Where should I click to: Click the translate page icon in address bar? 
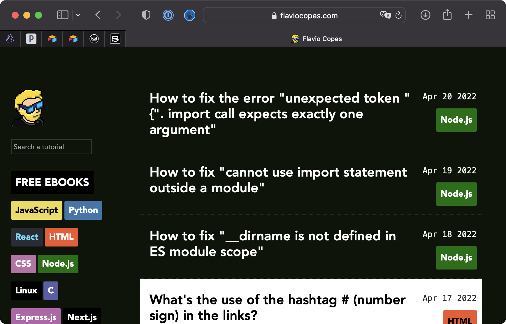coord(385,15)
